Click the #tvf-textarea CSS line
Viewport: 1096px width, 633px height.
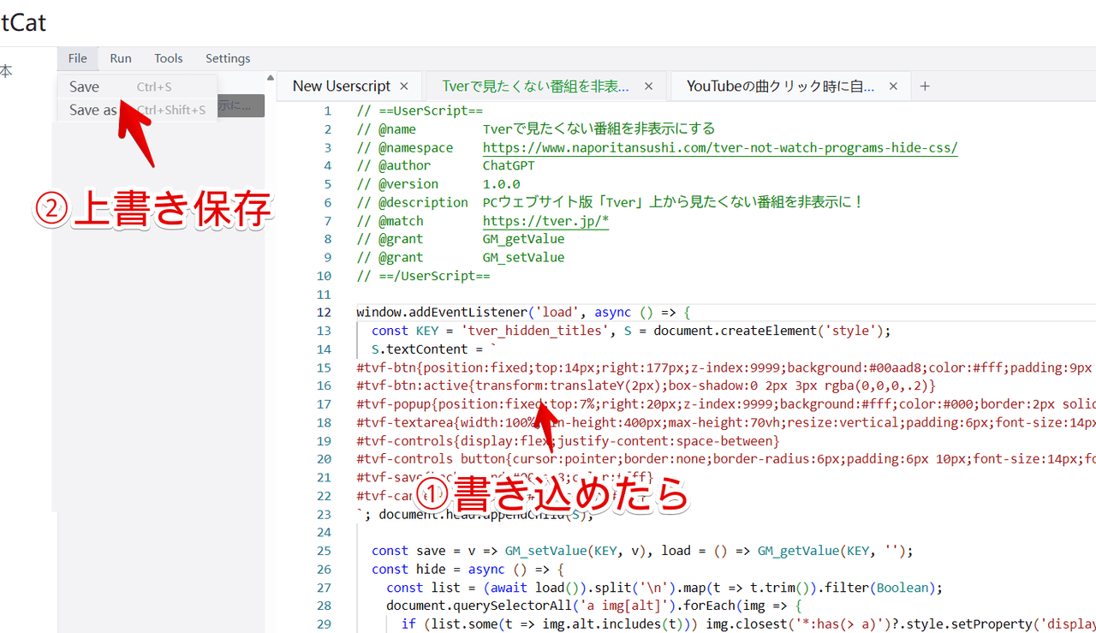pos(726,422)
